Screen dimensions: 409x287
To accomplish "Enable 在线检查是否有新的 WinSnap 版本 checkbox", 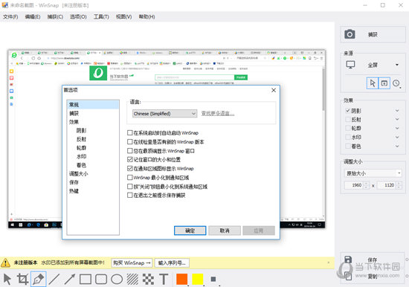I will tap(129, 142).
